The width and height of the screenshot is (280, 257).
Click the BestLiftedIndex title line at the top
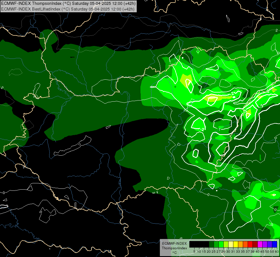click(x=68, y=9)
